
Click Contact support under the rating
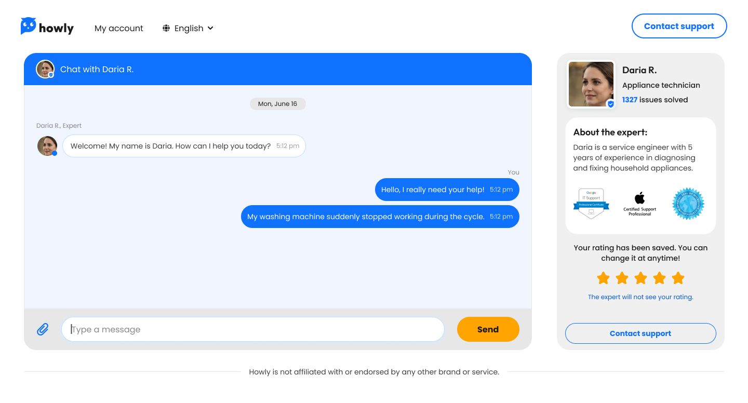point(640,333)
